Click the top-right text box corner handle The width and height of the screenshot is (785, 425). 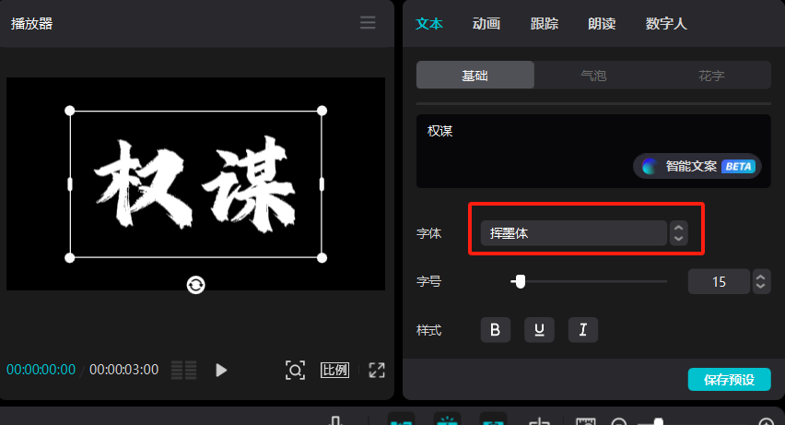[x=322, y=111]
